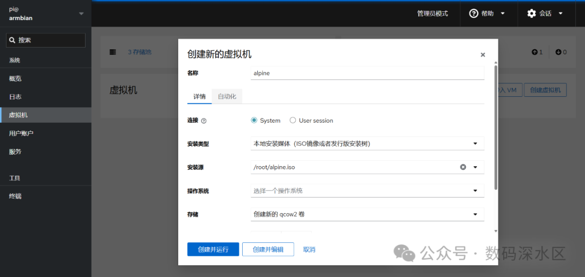Select the System connection radio
Viewport: 585px width, 277px height.
[254, 121]
